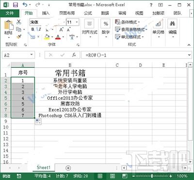
Task: Select the cell 常用书籍
Action: (70, 73)
